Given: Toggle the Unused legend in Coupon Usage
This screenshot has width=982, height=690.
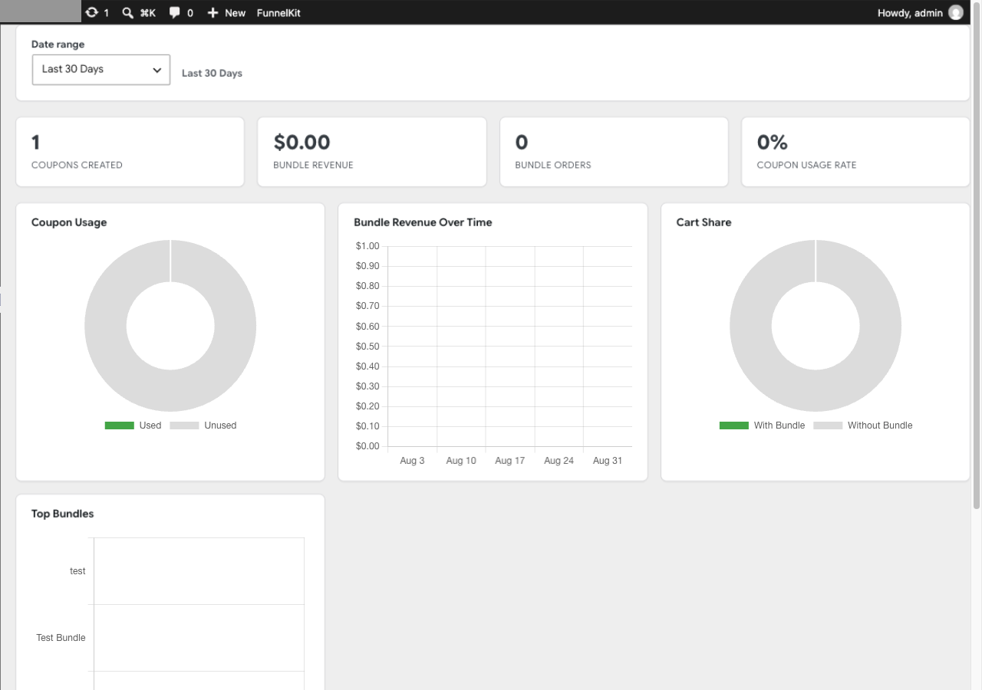Looking at the screenshot, I should 203,426.
